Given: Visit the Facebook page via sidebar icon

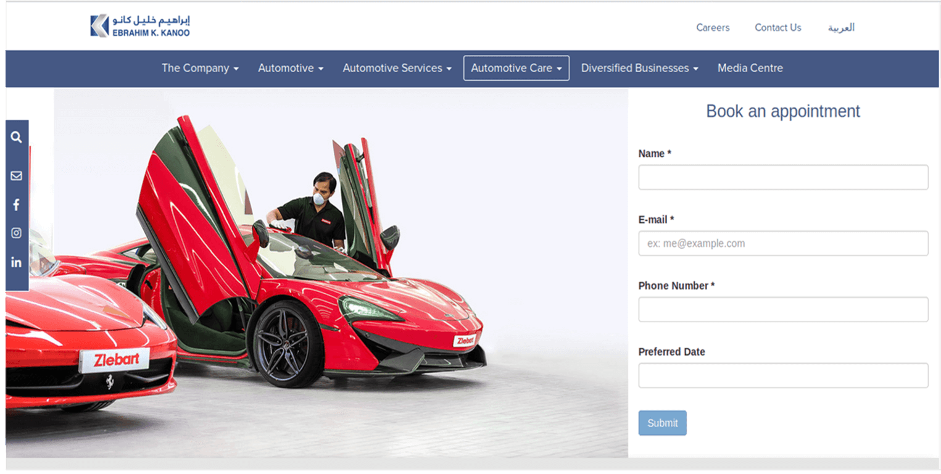Looking at the screenshot, I should pos(16,205).
